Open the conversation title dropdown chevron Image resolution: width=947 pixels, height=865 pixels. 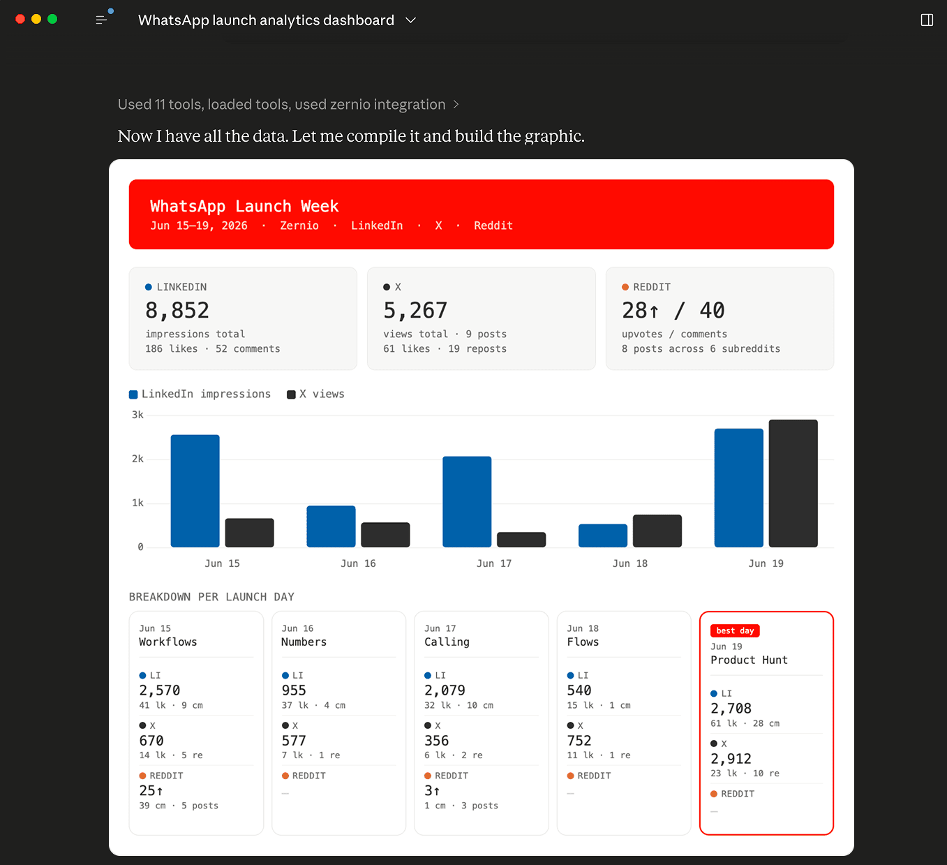pos(411,20)
